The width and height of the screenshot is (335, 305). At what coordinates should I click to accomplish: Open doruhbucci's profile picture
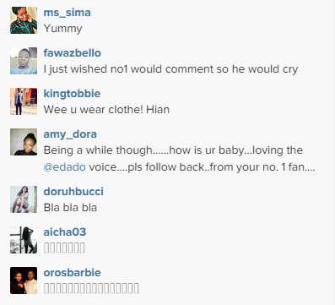point(24,199)
